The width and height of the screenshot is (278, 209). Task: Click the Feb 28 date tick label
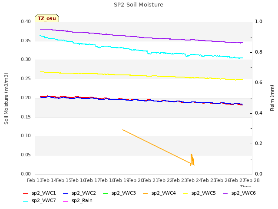click(x=252, y=181)
